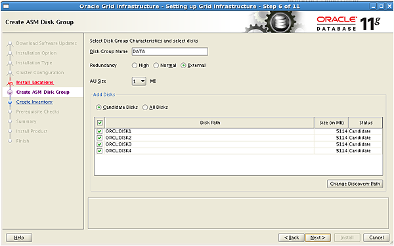Maximize the installer window

[381, 7]
